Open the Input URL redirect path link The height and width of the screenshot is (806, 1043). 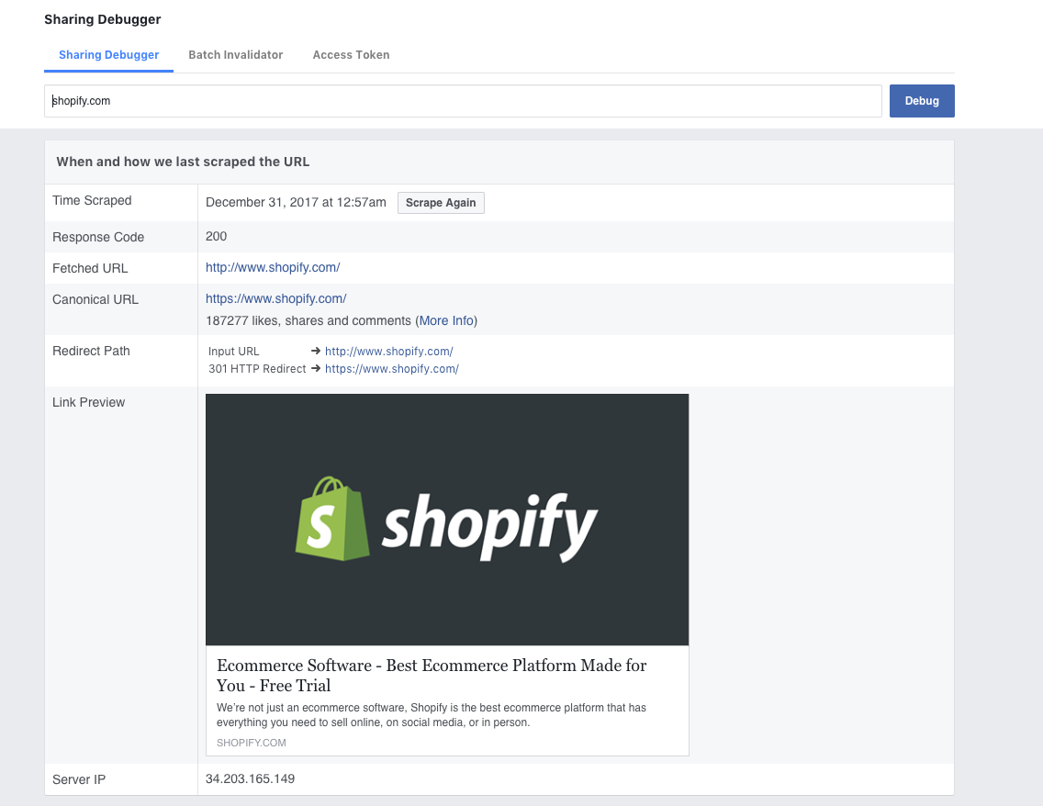[389, 351]
